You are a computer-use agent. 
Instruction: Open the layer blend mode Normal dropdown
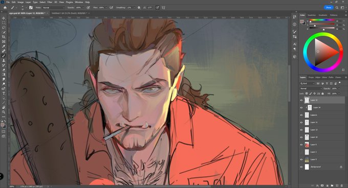point(311,88)
